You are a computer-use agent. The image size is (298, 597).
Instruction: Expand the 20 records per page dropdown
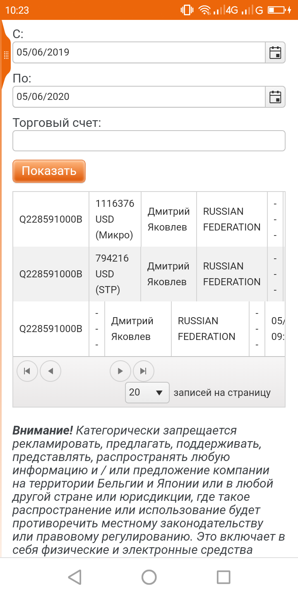pyautogui.click(x=147, y=393)
